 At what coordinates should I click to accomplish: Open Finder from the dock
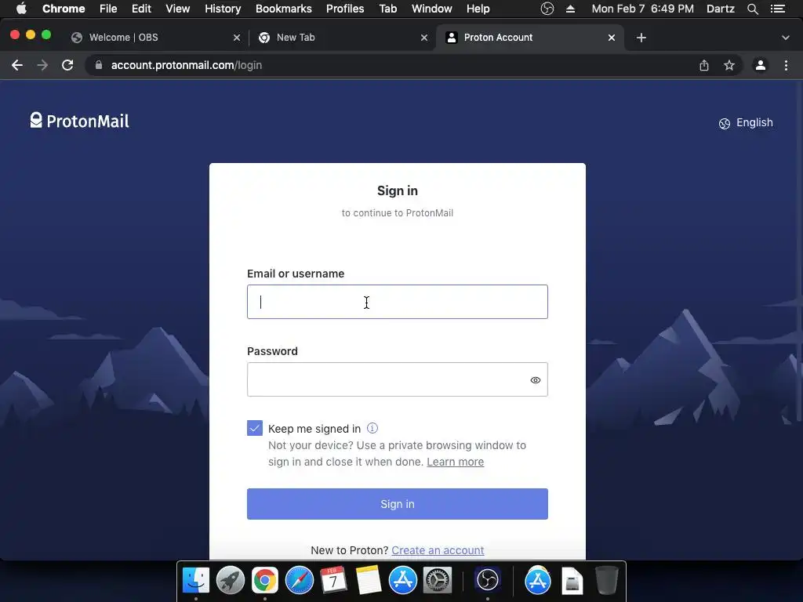click(x=196, y=580)
